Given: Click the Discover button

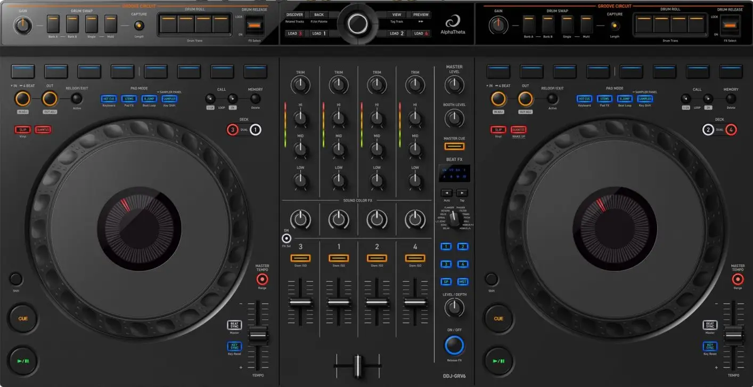Looking at the screenshot, I should [x=294, y=15].
